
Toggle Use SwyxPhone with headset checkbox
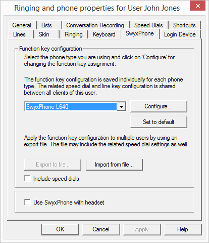point(27,202)
